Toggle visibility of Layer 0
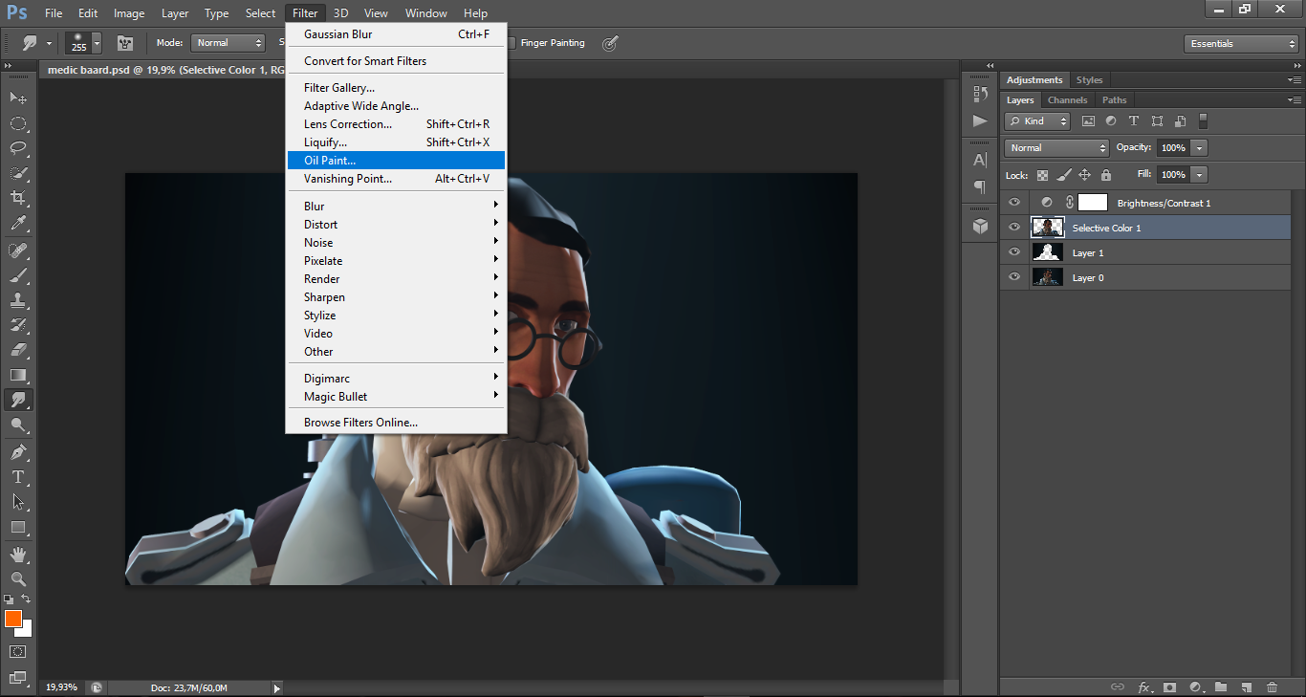 click(1014, 277)
